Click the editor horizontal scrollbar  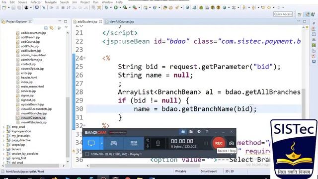(x=145, y=166)
